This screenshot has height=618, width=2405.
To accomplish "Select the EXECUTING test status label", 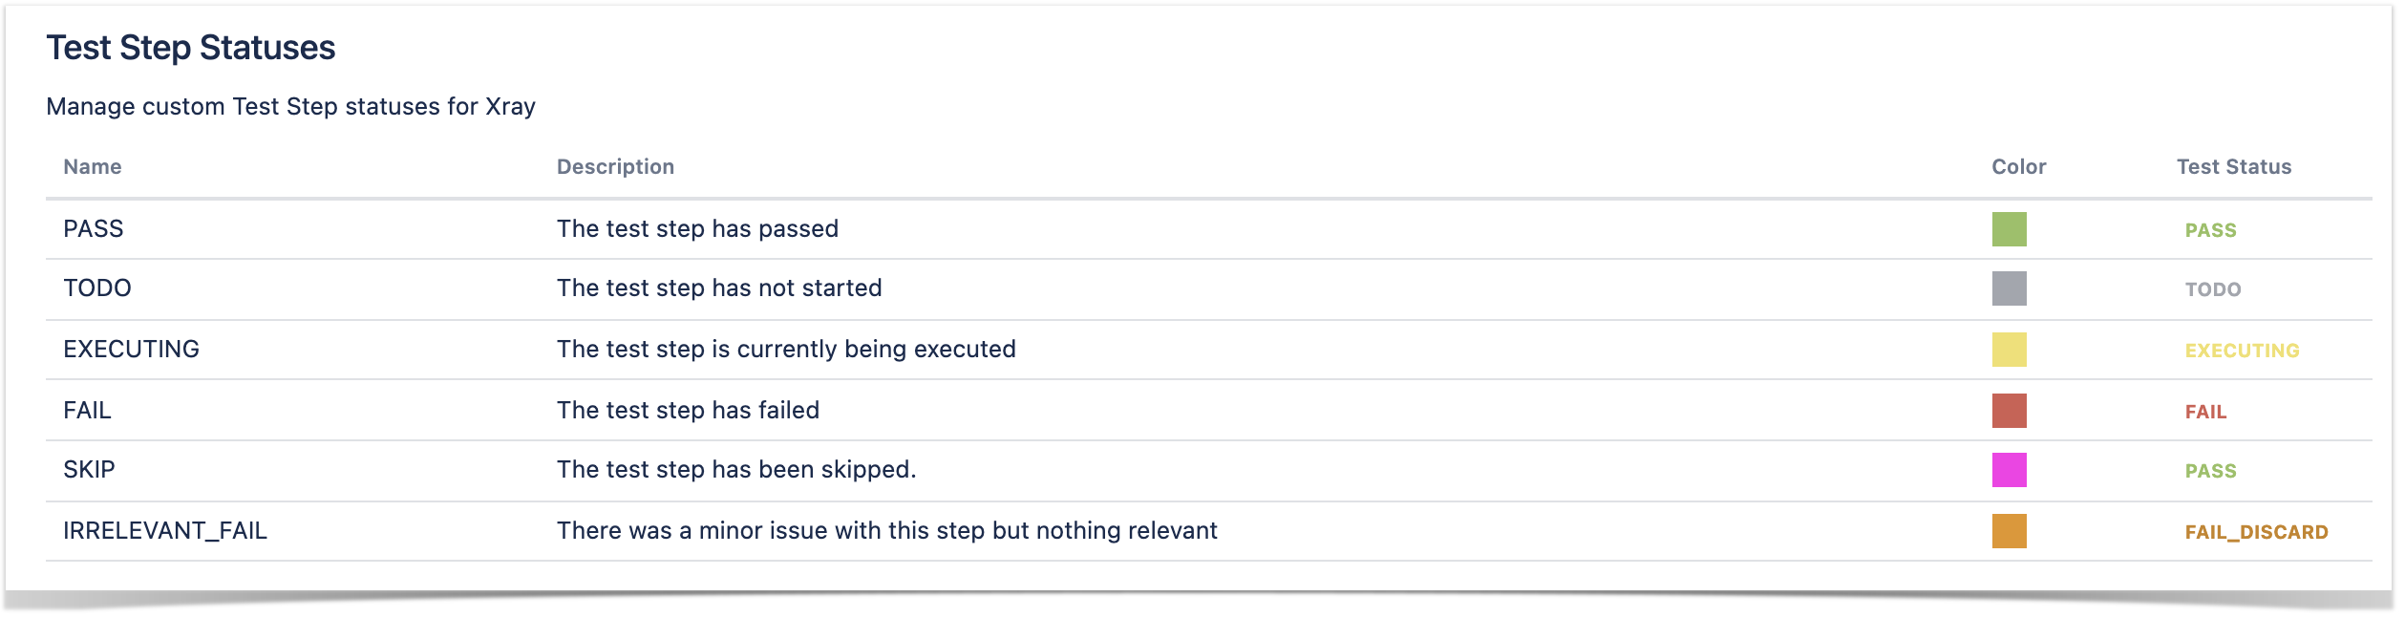I will (2242, 351).
